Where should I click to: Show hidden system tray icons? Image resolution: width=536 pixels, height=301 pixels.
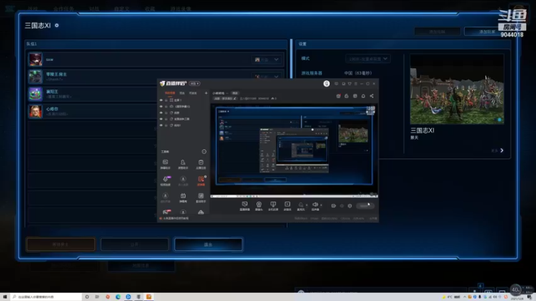(x=464, y=297)
